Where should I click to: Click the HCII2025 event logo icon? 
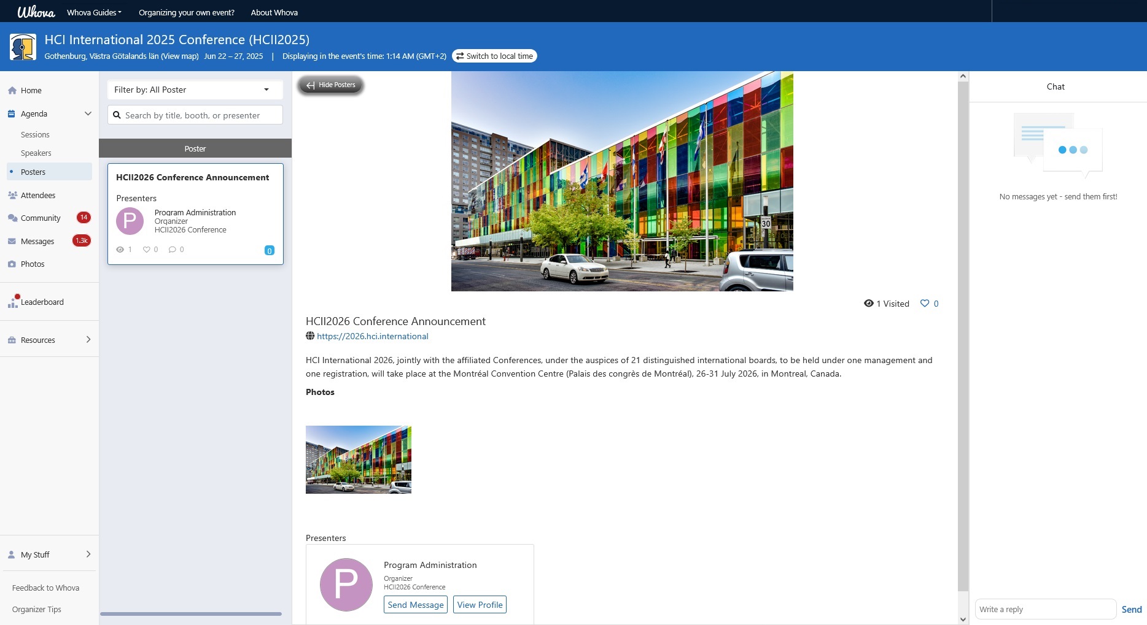click(x=23, y=47)
